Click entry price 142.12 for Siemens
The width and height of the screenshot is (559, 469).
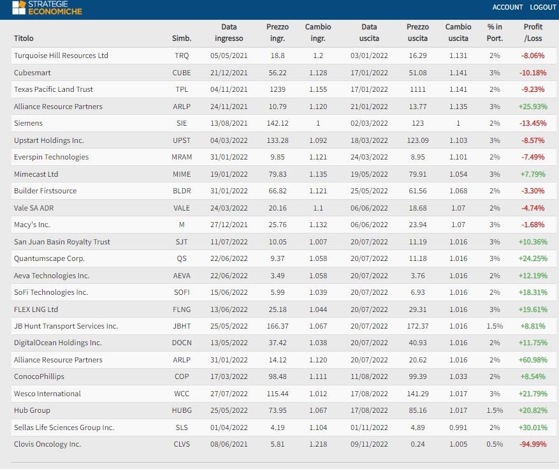(x=277, y=123)
